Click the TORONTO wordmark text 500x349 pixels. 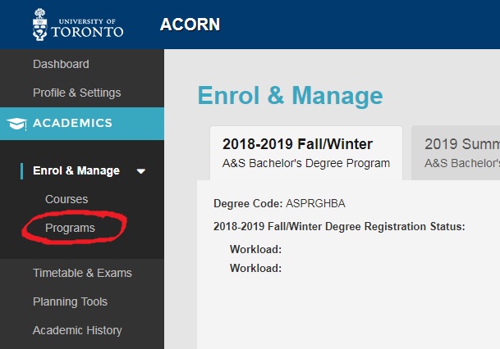pyautogui.click(x=88, y=31)
